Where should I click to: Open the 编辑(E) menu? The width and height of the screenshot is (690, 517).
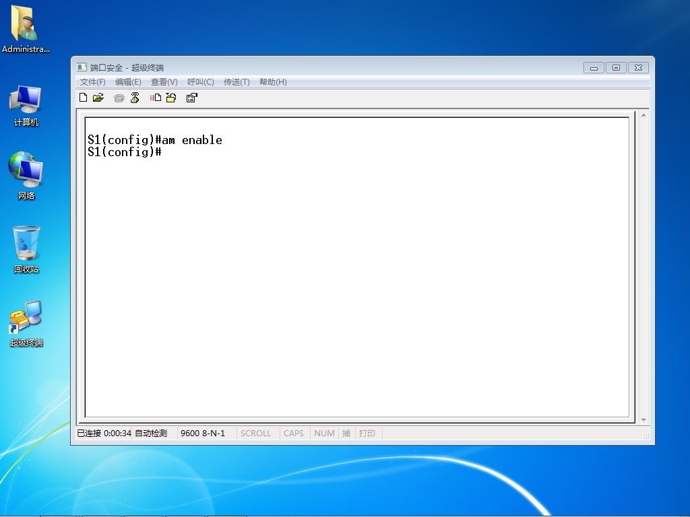tap(128, 81)
